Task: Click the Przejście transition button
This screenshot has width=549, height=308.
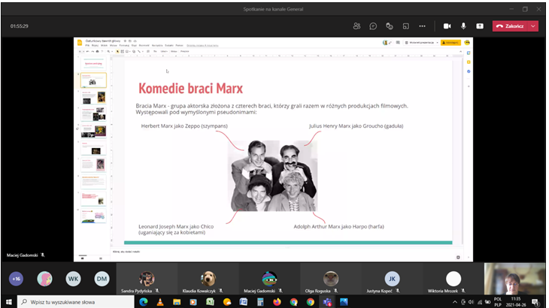Action: [184, 51]
